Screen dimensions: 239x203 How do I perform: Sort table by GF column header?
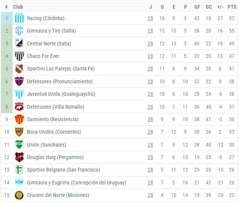[x=197, y=7]
